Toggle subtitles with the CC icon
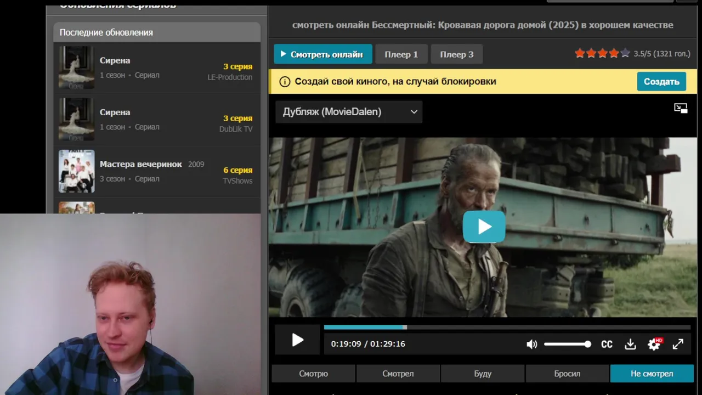Screen dimensions: 702x395 [x=607, y=344]
